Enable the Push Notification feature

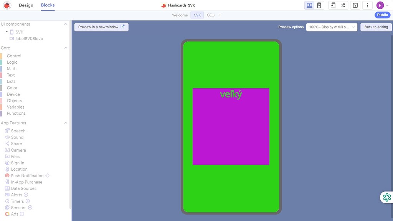pos(48,175)
